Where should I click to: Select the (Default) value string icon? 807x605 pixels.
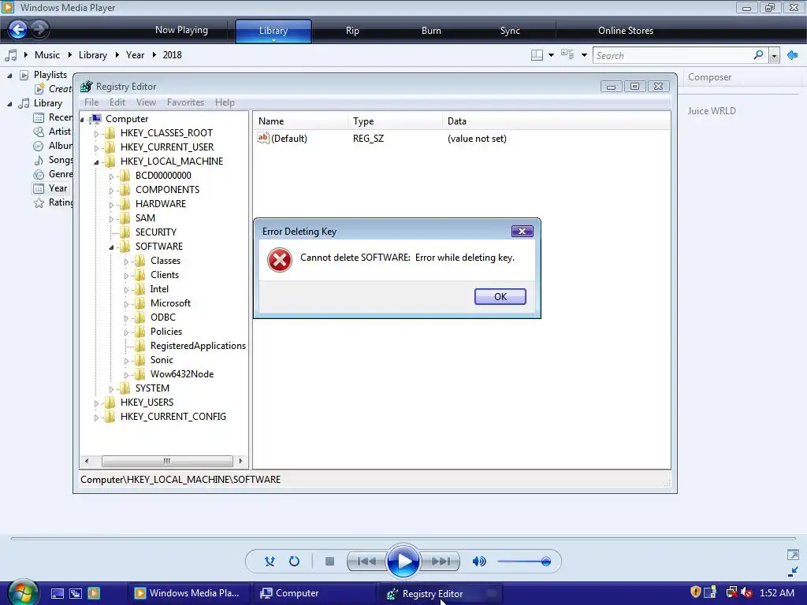[263, 138]
